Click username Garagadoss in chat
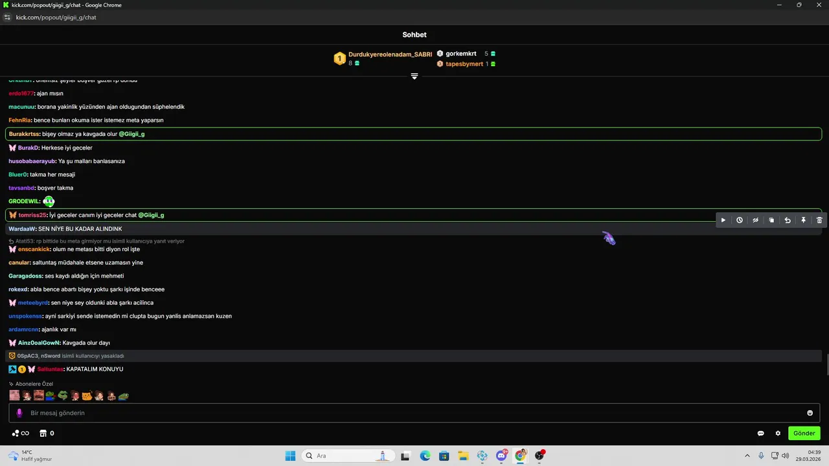The image size is (829, 466). (x=26, y=276)
